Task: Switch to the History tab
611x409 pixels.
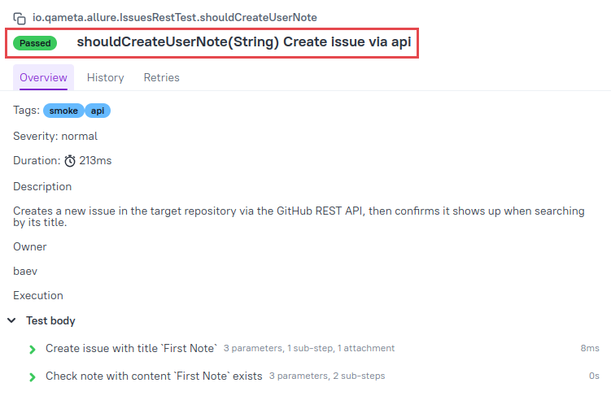Action: click(x=105, y=77)
